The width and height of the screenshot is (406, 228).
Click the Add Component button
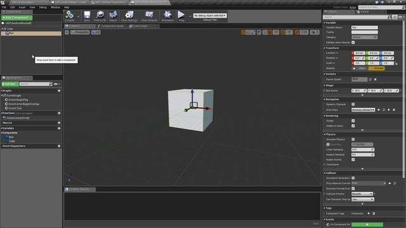tap(17, 18)
